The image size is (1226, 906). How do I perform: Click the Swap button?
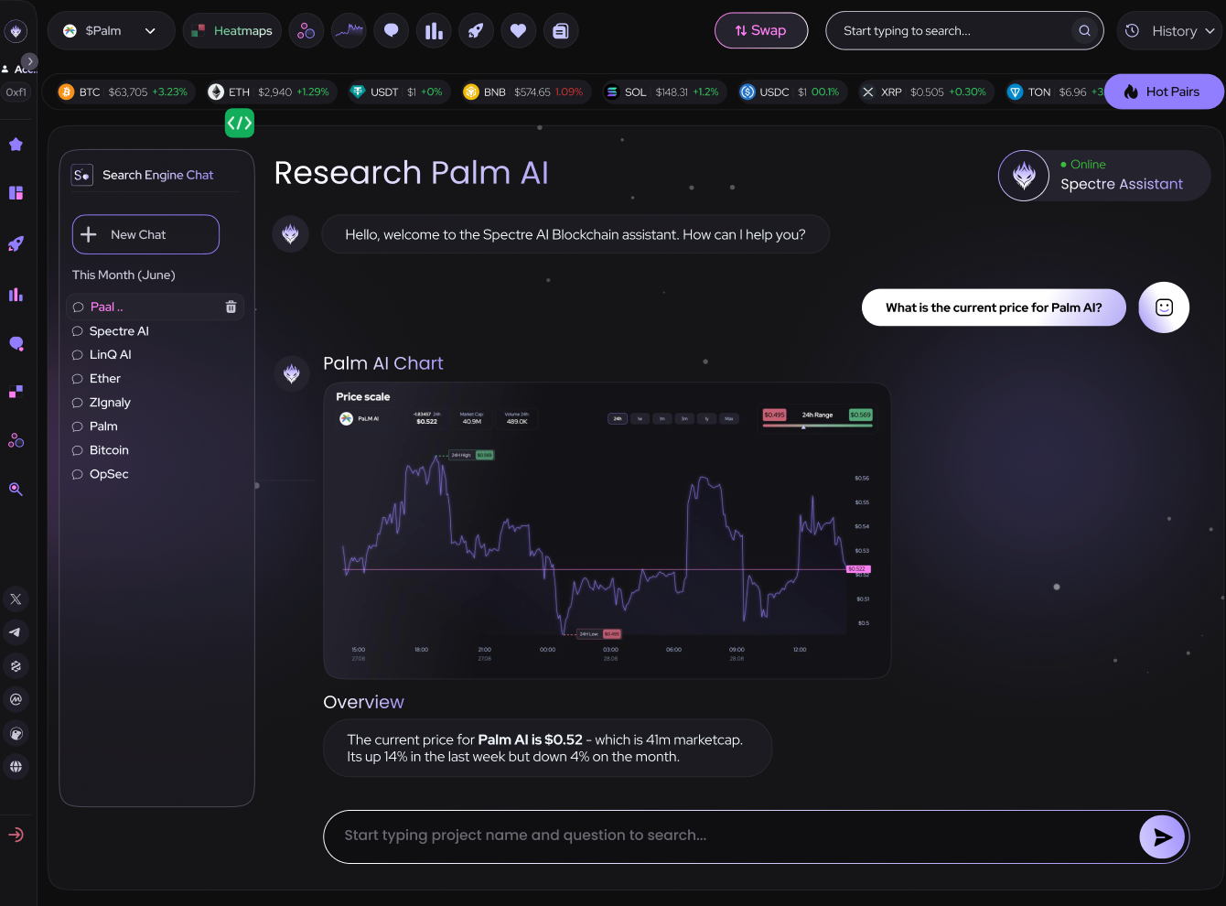click(761, 30)
